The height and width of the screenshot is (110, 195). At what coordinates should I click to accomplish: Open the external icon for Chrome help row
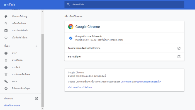click(179, 48)
